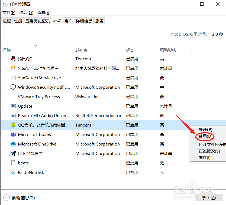Click the 火绒安全软件托盘程序 icon

click(x=13, y=68)
